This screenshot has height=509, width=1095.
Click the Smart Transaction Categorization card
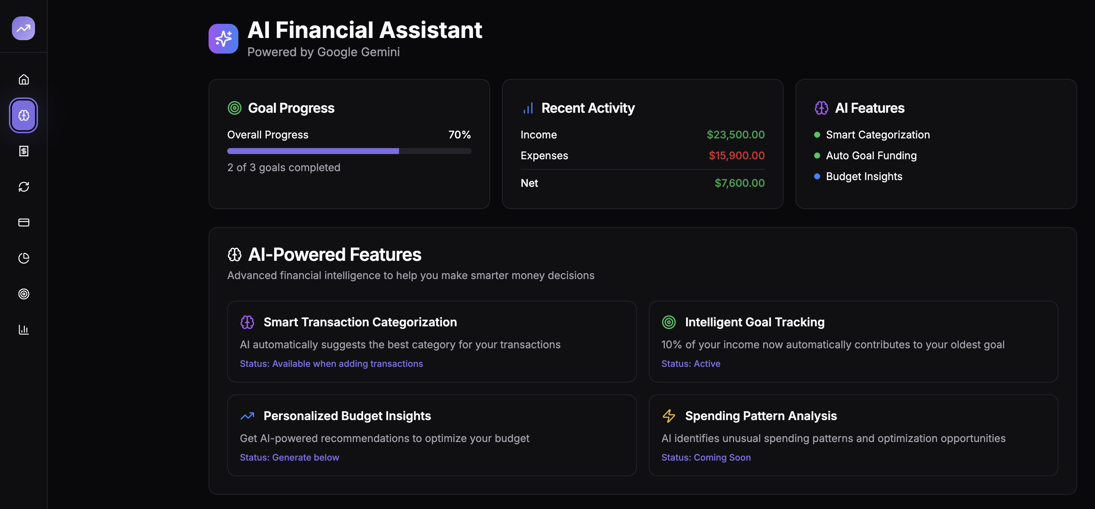(x=431, y=341)
